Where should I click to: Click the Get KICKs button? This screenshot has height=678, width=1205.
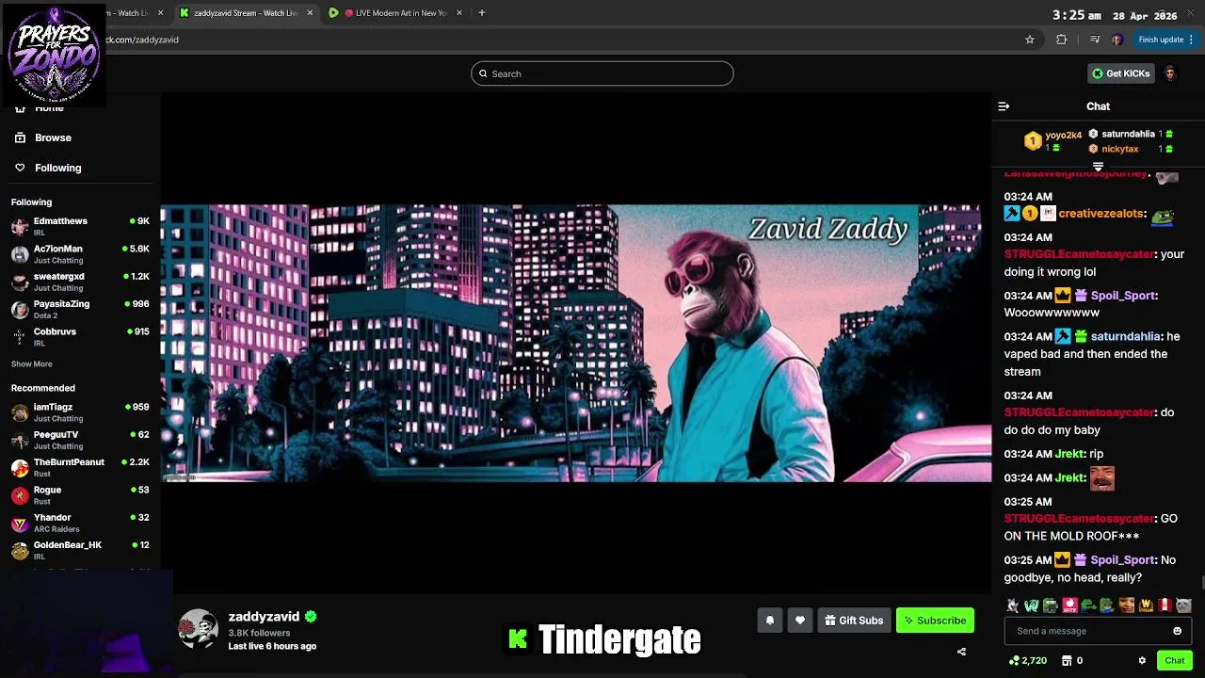[x=1120, y=73]
